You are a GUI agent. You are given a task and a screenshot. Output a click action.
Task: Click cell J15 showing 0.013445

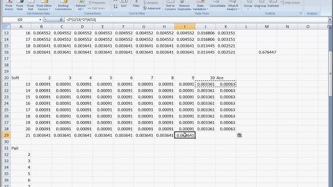205,46
